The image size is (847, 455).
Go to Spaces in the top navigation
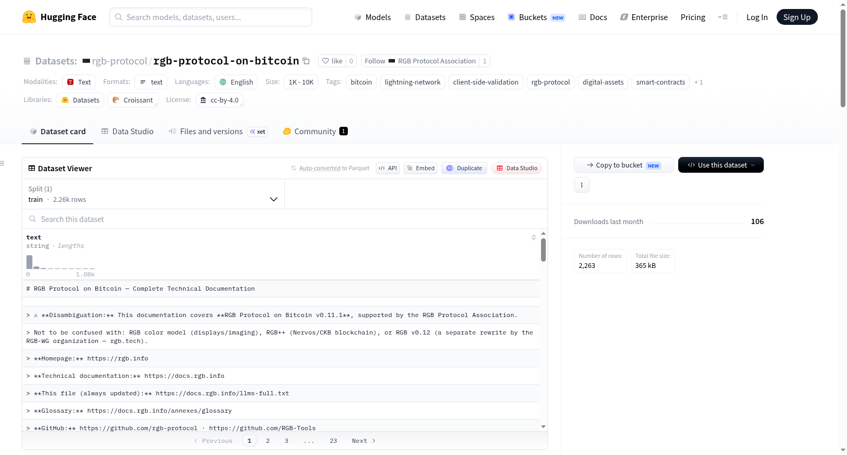click(477, 17)
